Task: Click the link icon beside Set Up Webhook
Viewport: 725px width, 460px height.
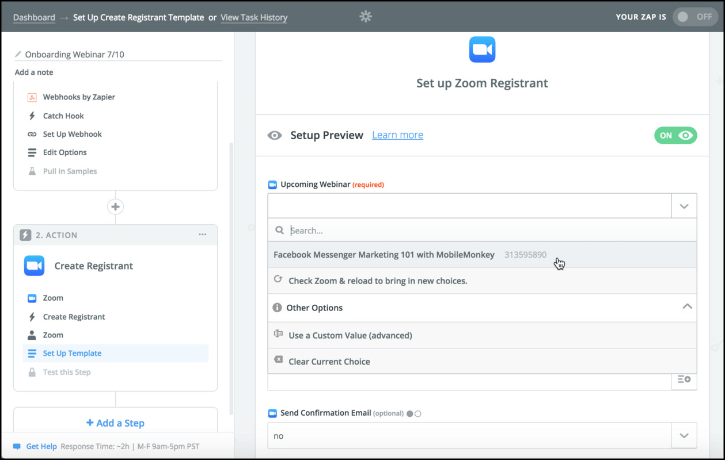Action: 32,134
